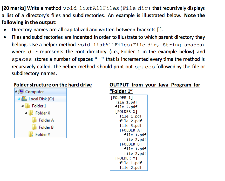Collapse the Local Disk (C:) node
Screen dimensions: 225x181
click(19, 99)
